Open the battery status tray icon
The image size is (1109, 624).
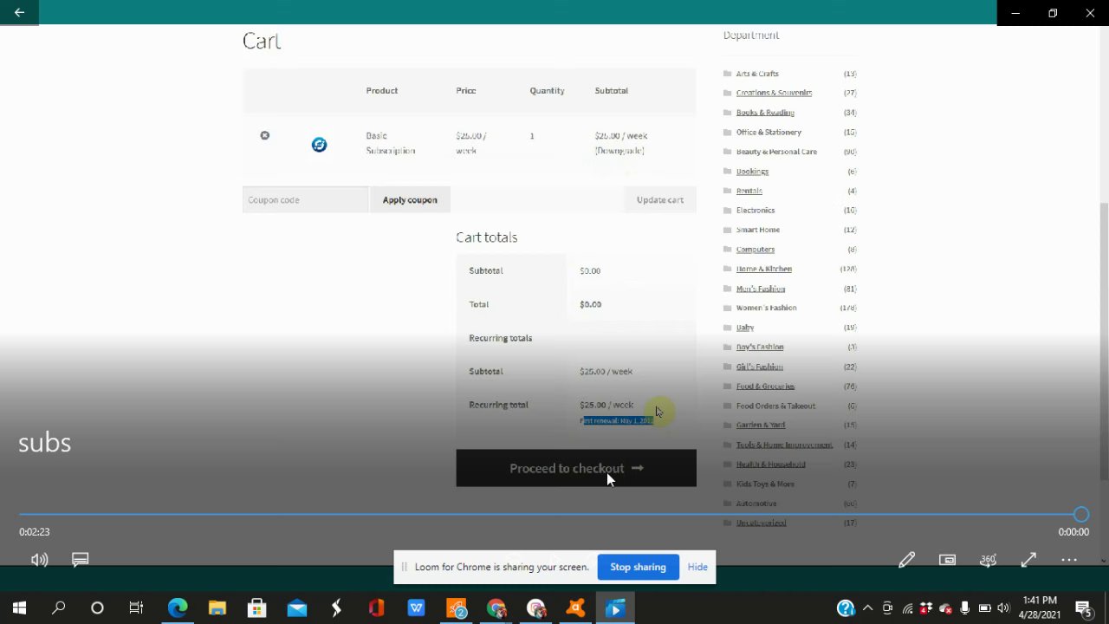pos(984,608)
